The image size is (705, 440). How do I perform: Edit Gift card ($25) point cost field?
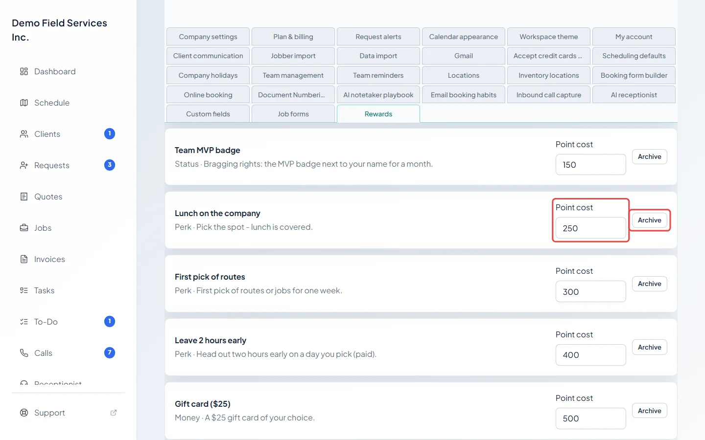(x=591, y=418)
